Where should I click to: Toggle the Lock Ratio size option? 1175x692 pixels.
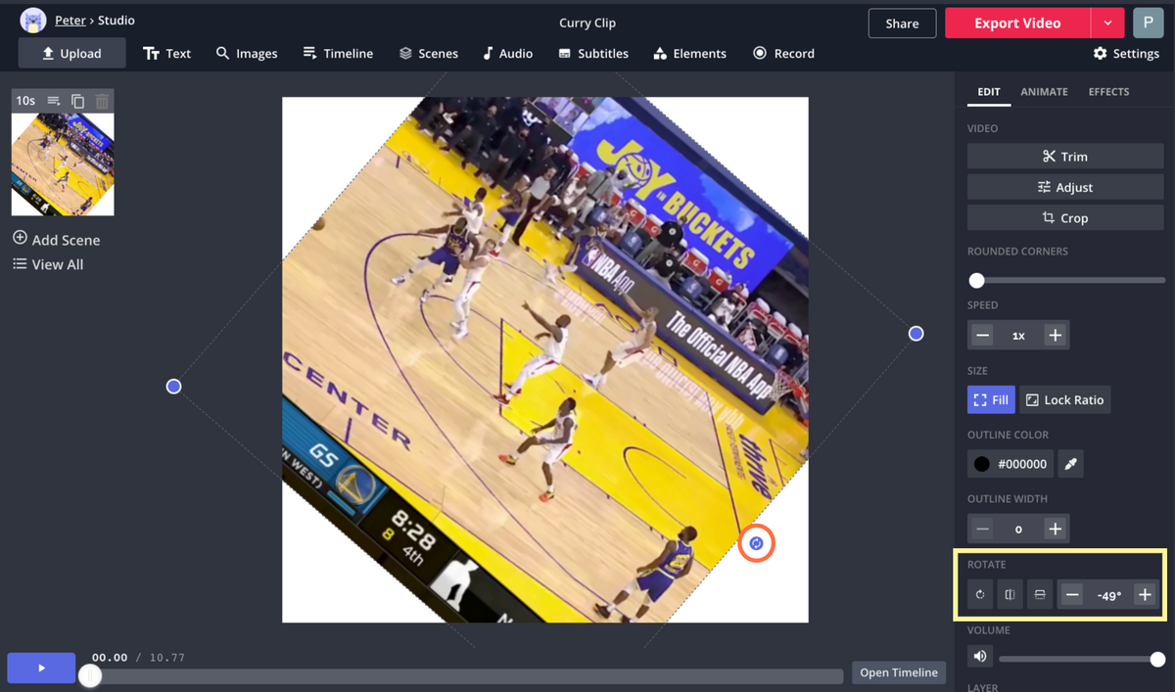click(x=1064, y=399)
